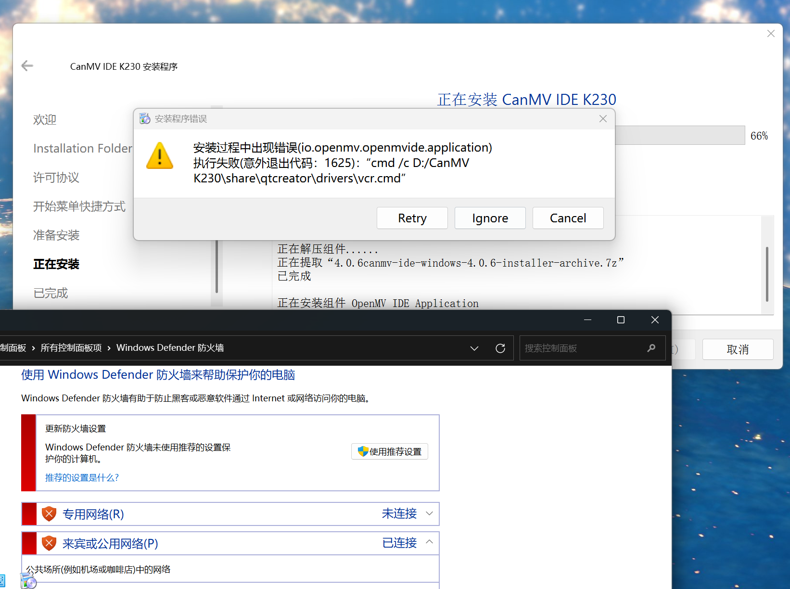Click Cancel in the error dialog

tap(568, 218)
